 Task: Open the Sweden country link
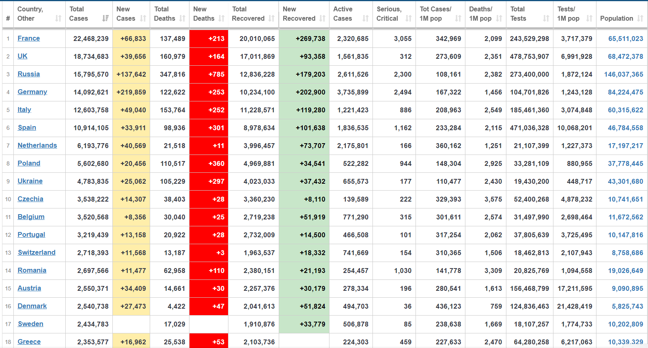(30, 324)
